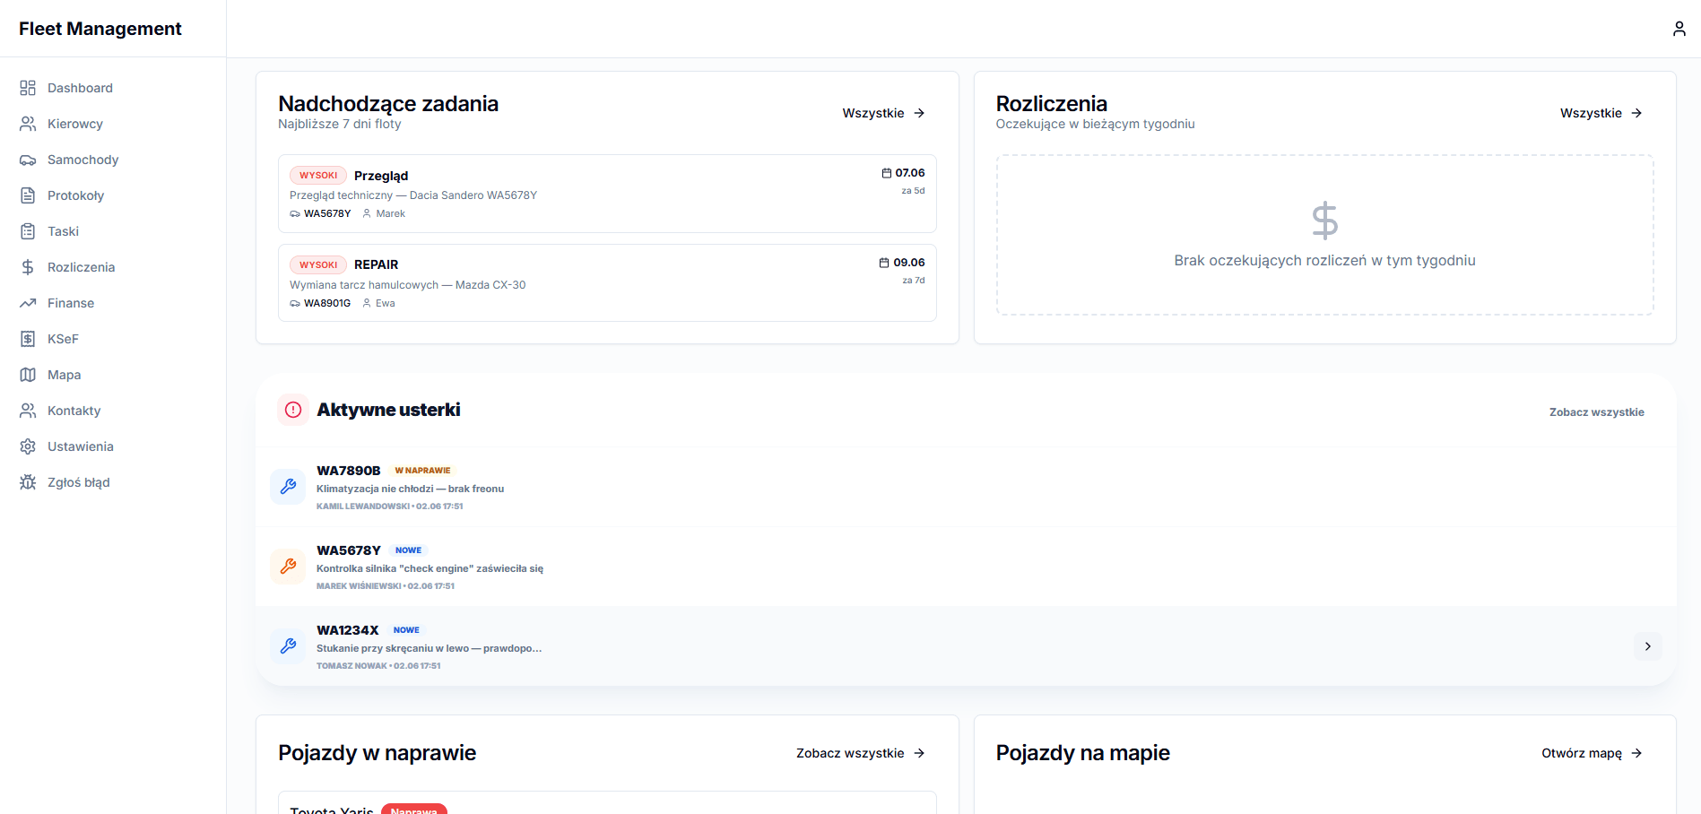Click the NOWE badge next to WA1234X

(x=406, y=630)
